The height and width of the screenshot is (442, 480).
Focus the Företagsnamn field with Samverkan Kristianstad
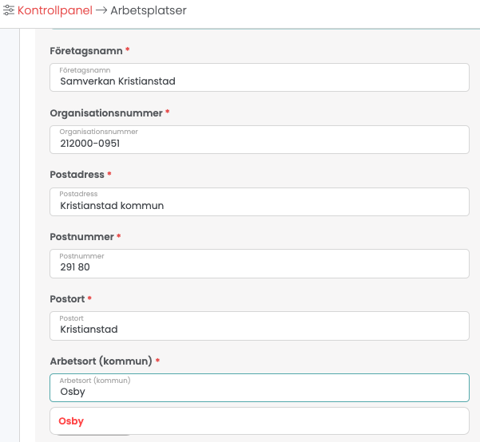tap(260, 77)
